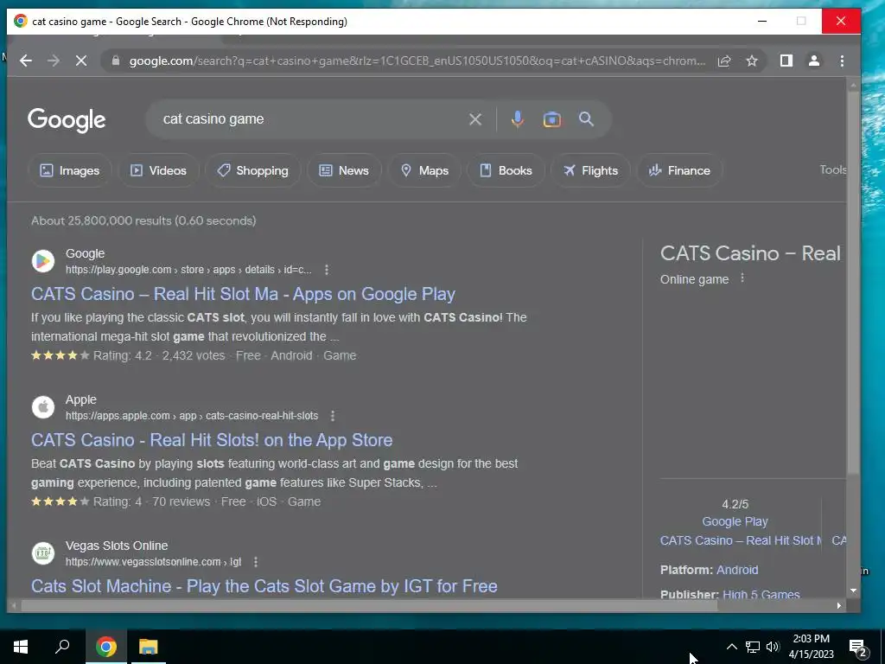Open Google Play link under 4.2/5 rating
The width and height of the screenshot is (885, 664).
(735, 521)
